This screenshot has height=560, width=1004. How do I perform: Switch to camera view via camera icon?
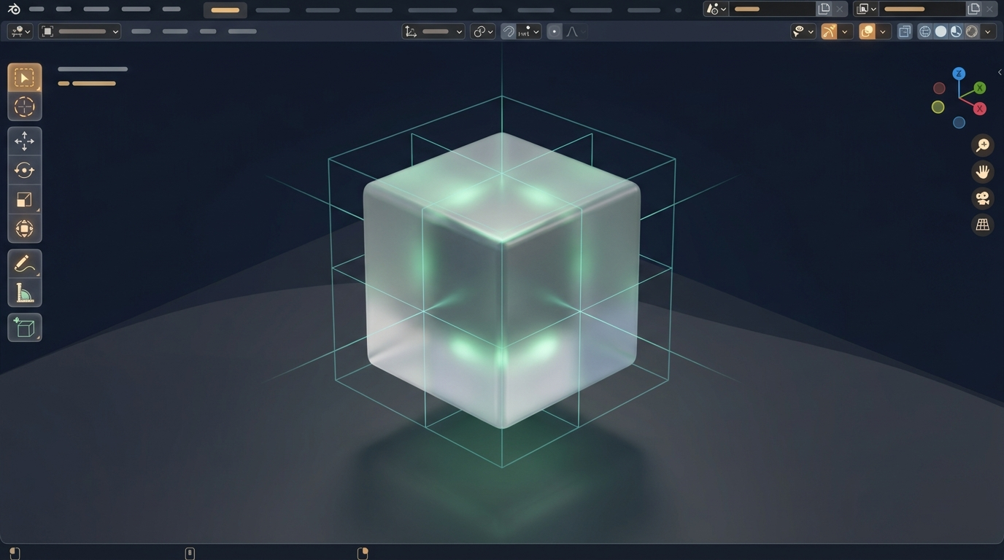tap(983, 198)
